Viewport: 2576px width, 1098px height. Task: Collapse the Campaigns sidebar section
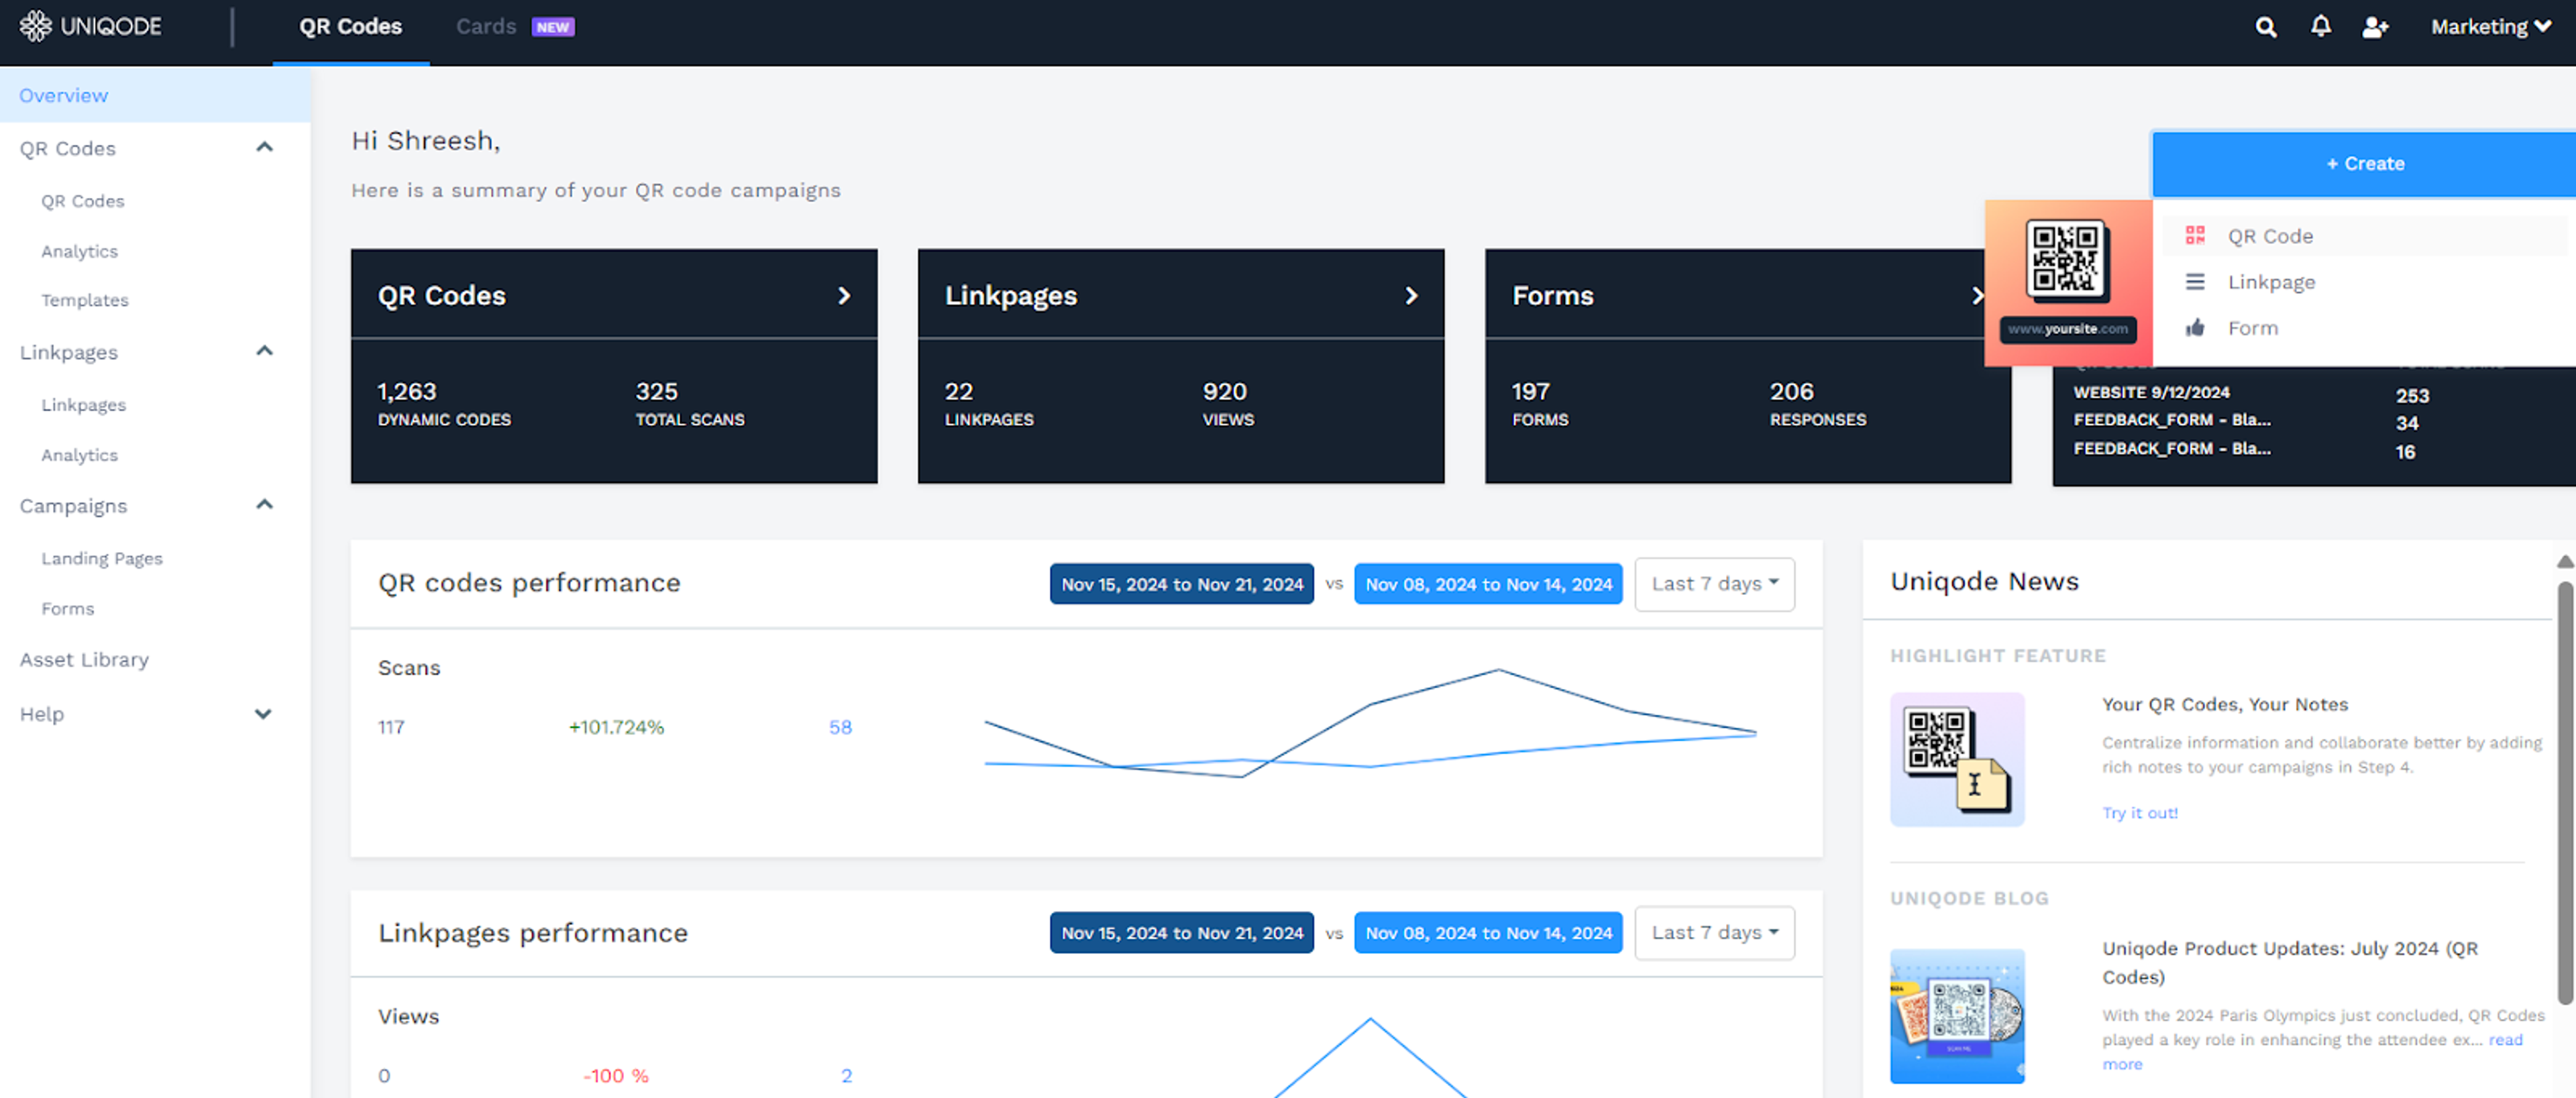click(x=264, y=505)
